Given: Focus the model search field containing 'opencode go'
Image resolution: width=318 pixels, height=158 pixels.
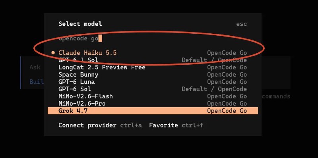Looking at the screenshot, I should coord(153,39).
